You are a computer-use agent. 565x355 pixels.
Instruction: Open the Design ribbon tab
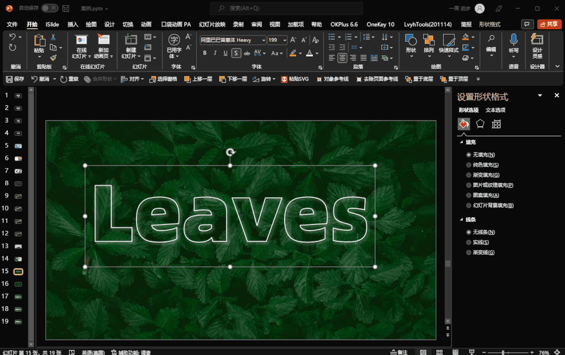point(109,25)
